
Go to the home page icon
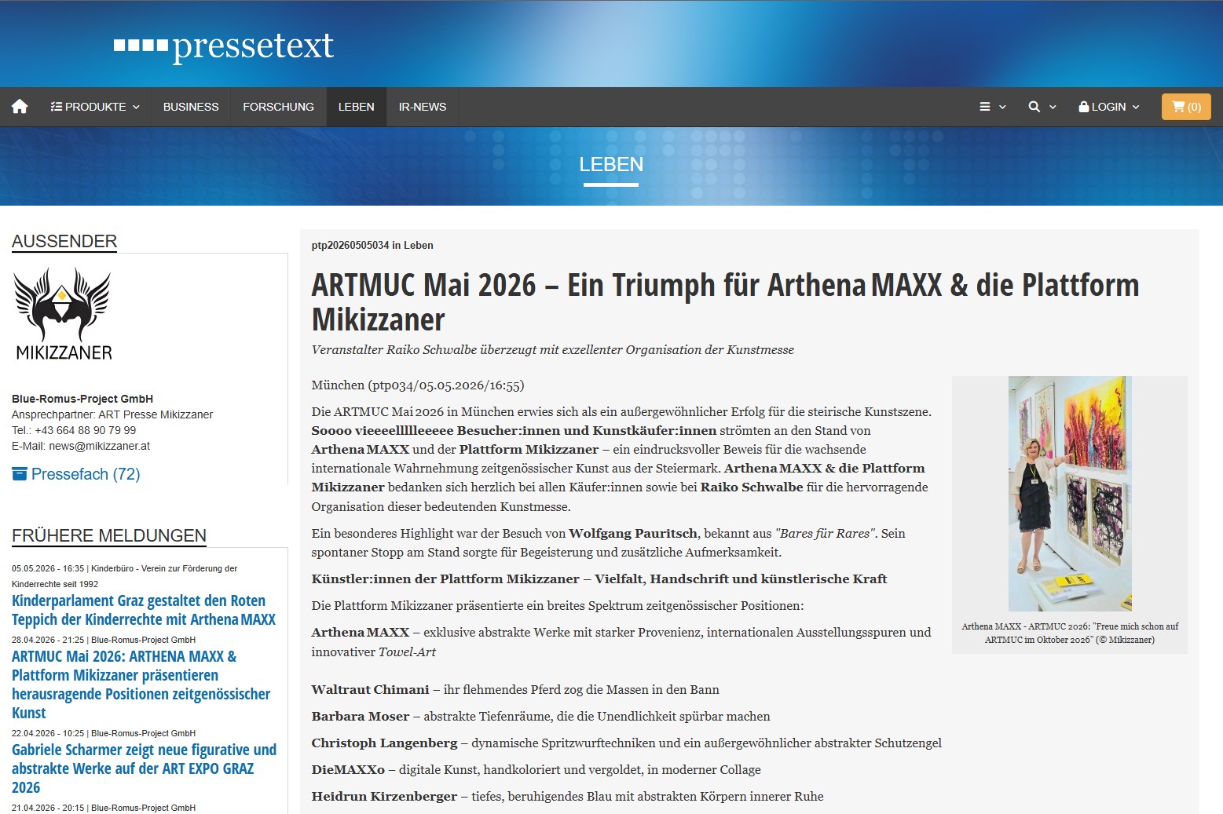pos(20,107)
